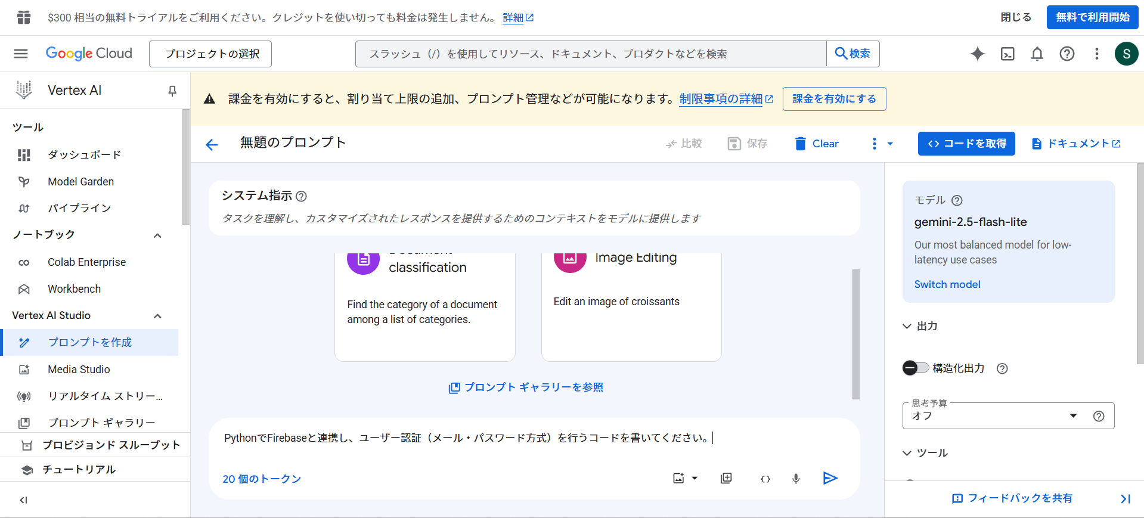
Task: Click the 検索 search button
Action: (852, 54)
